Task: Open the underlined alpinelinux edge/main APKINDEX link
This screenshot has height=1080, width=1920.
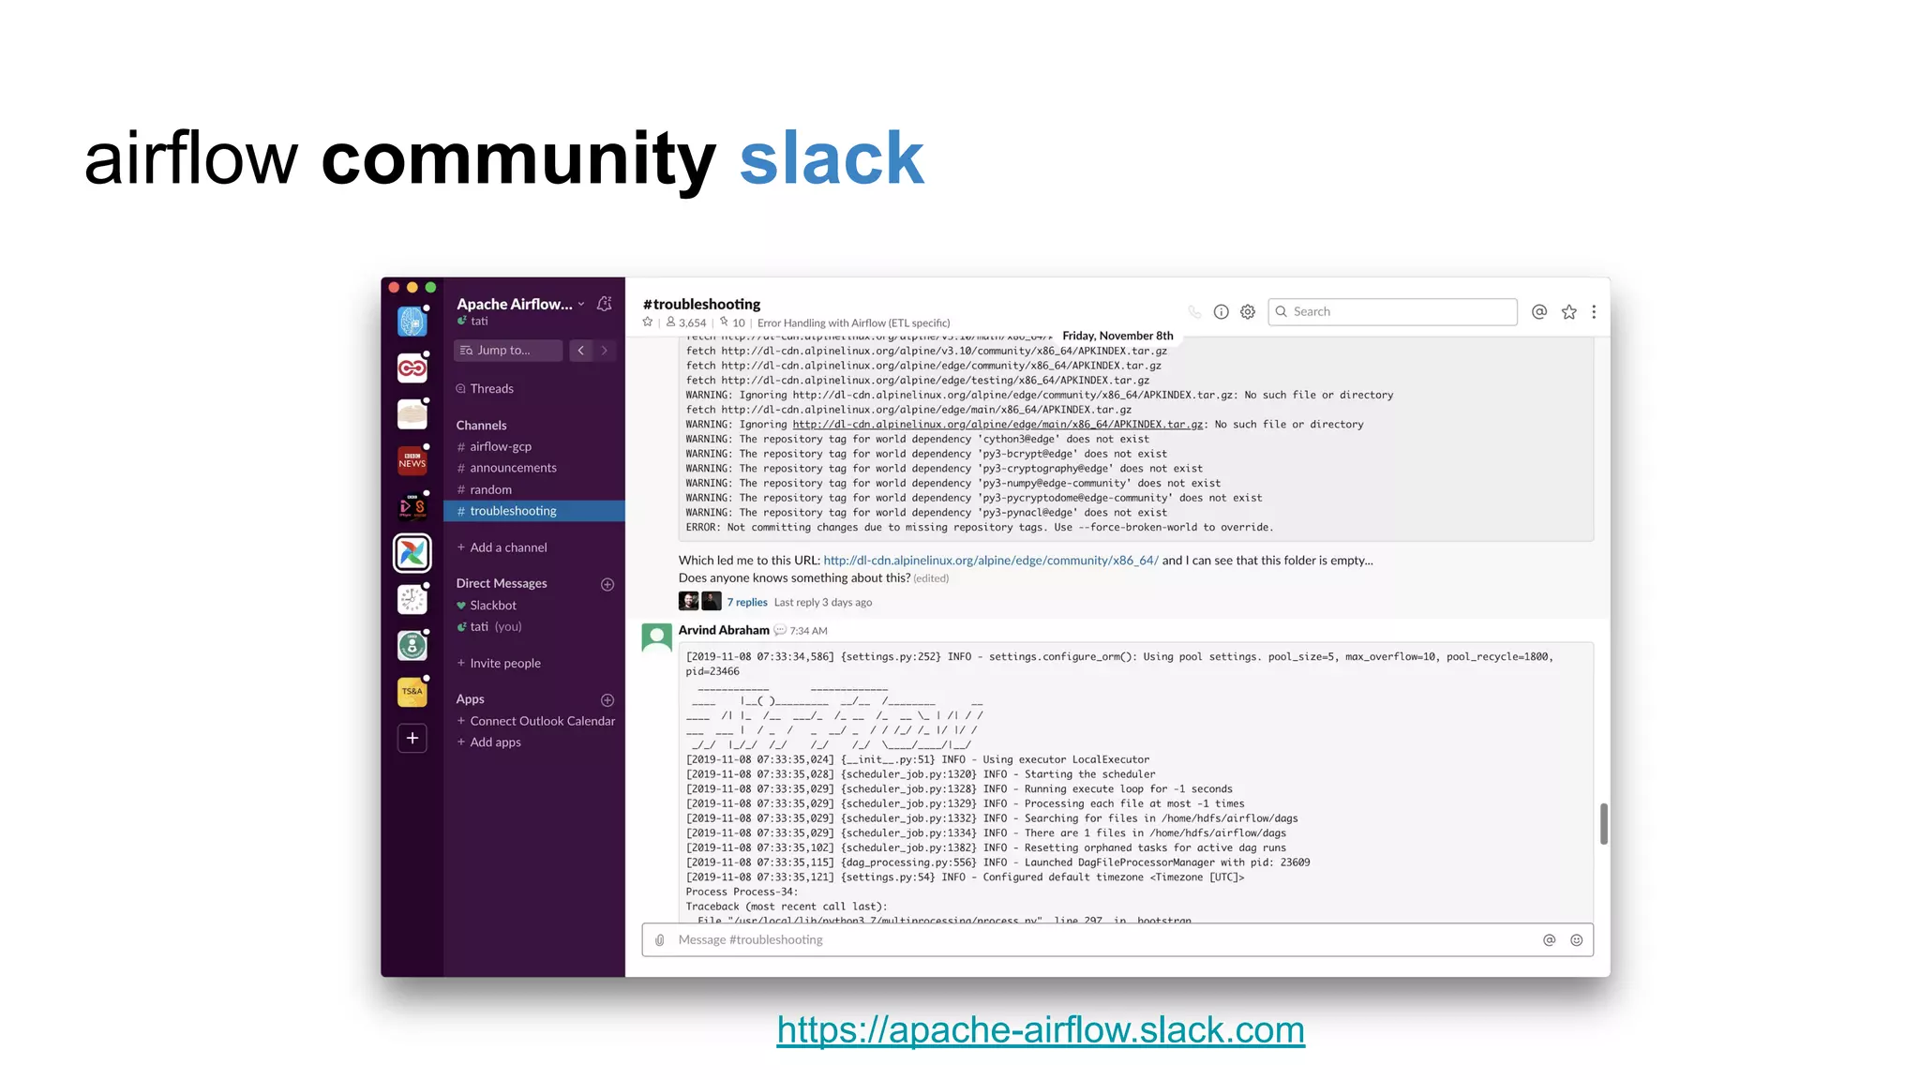Action: point(997,425)
